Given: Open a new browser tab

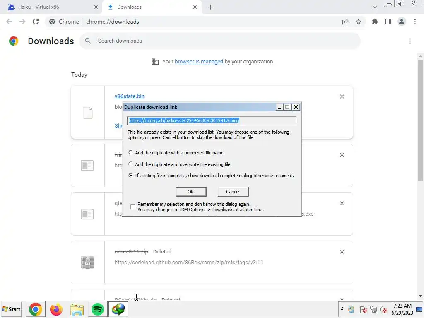Looking at the screenshot, I should click(x=211, y=7).
